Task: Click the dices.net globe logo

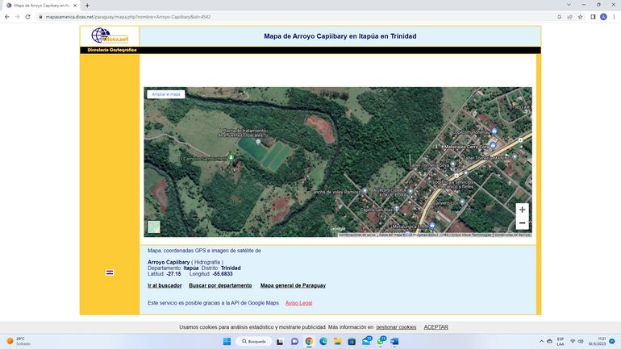Action: [x=110, y=35]
